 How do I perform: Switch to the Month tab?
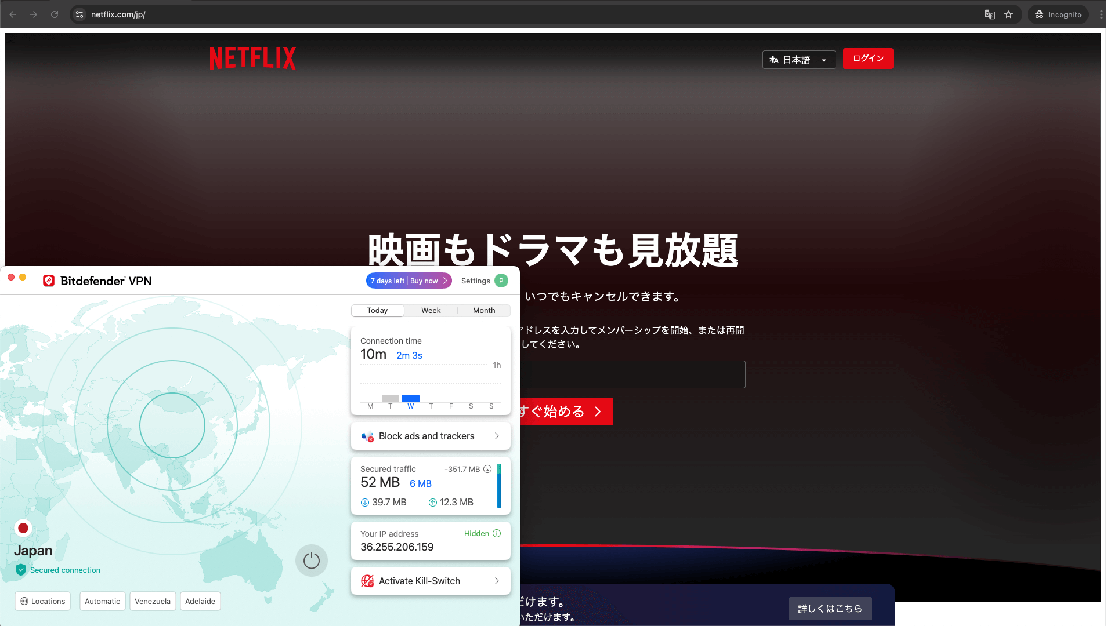484,311
